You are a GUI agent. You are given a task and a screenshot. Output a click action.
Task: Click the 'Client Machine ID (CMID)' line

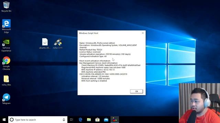pyautogui.click(x=111, y=65)
